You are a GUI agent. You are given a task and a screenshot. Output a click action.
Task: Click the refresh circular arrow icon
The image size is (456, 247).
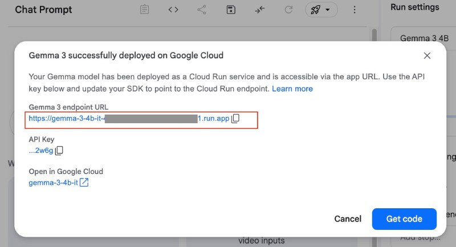pos(288,10)
